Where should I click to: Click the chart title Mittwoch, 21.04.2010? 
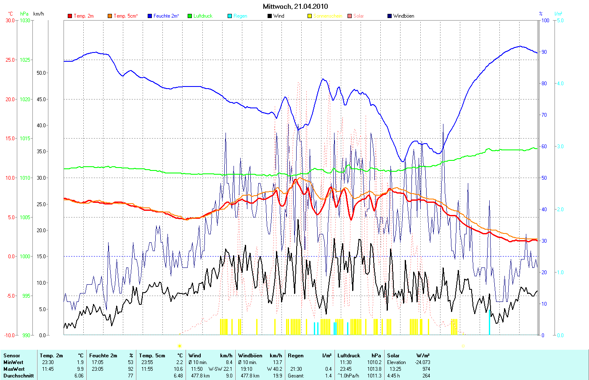coord(295,6)
